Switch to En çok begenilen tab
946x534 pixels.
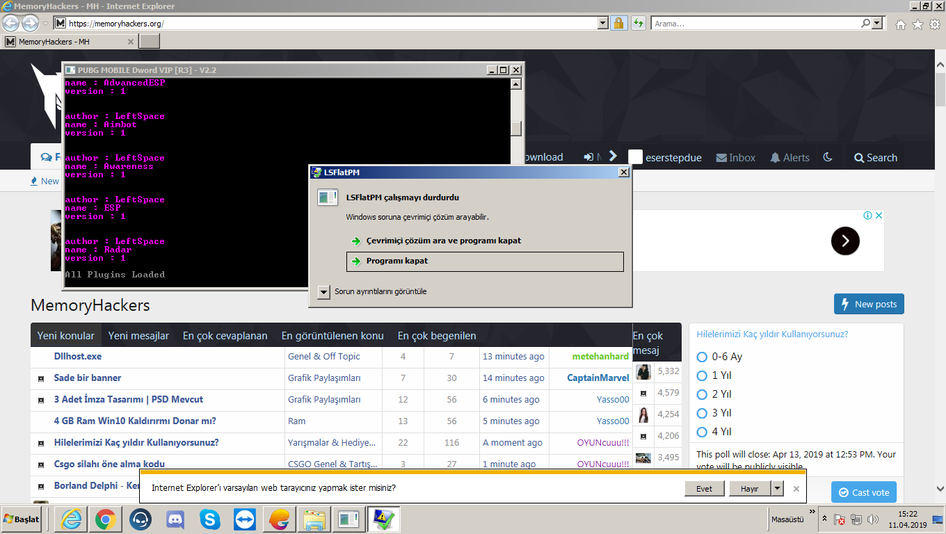[437, 336]
